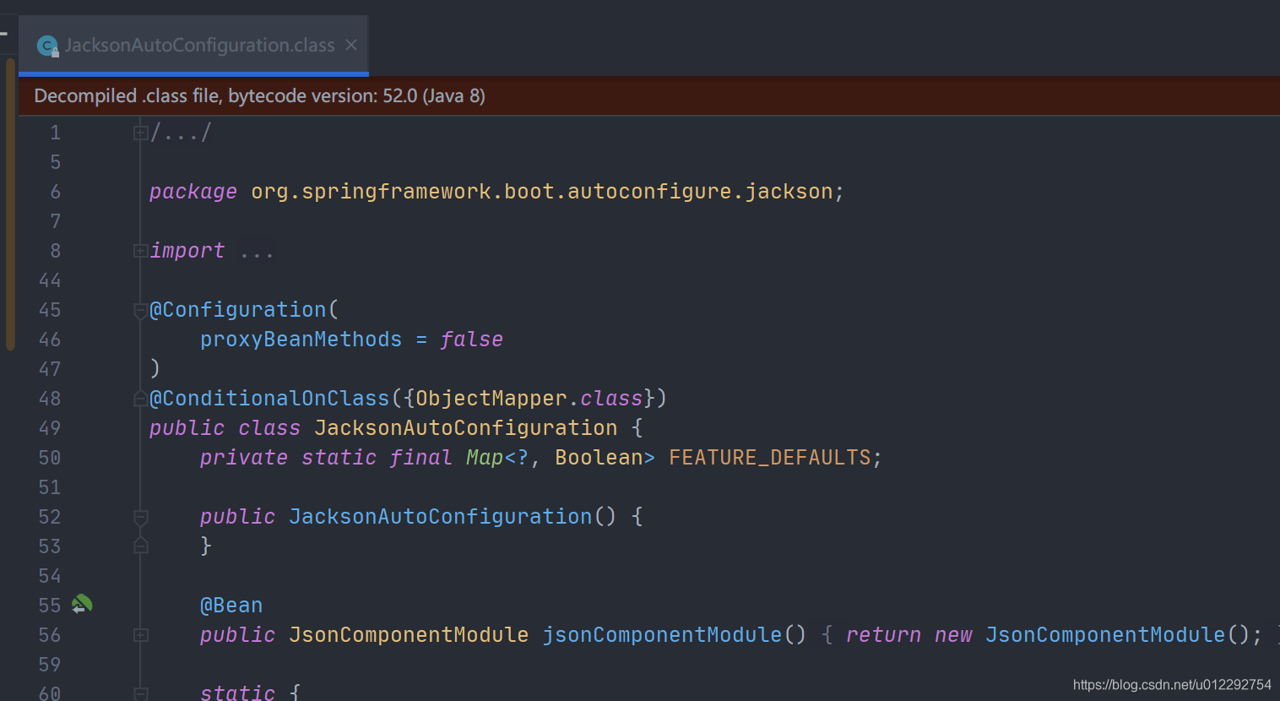Click the Spring bean gutter icon on line 55
Screen dimensions: 1280x701
(x=82, y=605)
